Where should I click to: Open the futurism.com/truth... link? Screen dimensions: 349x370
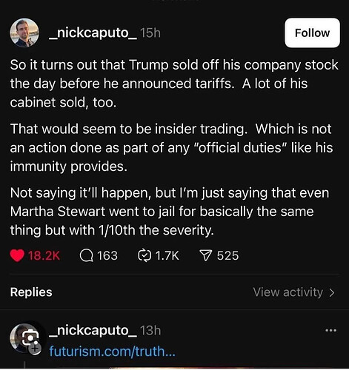pos(113,351)
